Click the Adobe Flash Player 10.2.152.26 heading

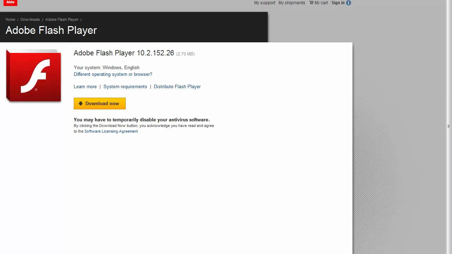click(x=124, y=53)
